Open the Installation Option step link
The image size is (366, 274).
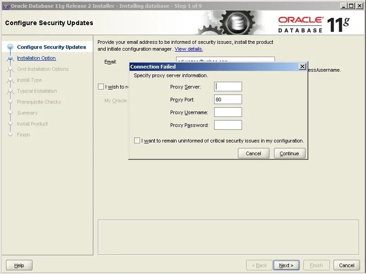coord(36,58)
